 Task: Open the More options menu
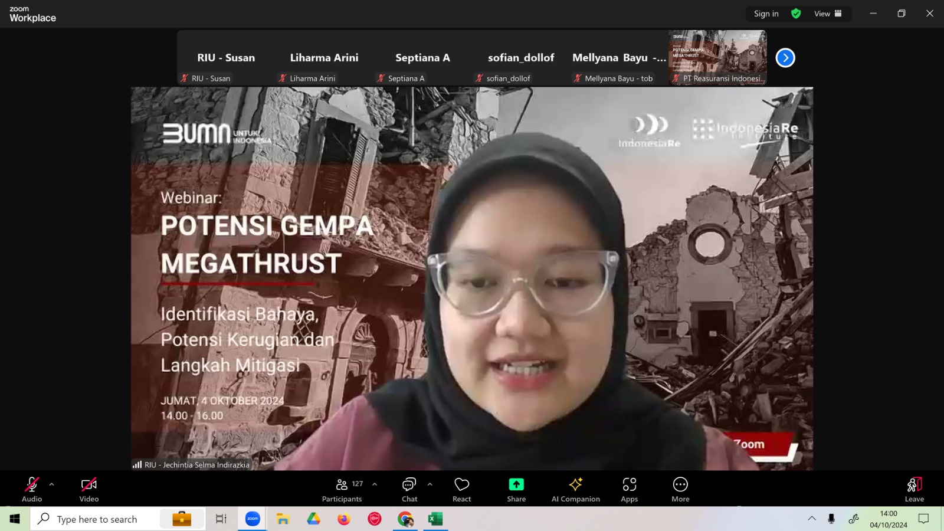[680, 490]
